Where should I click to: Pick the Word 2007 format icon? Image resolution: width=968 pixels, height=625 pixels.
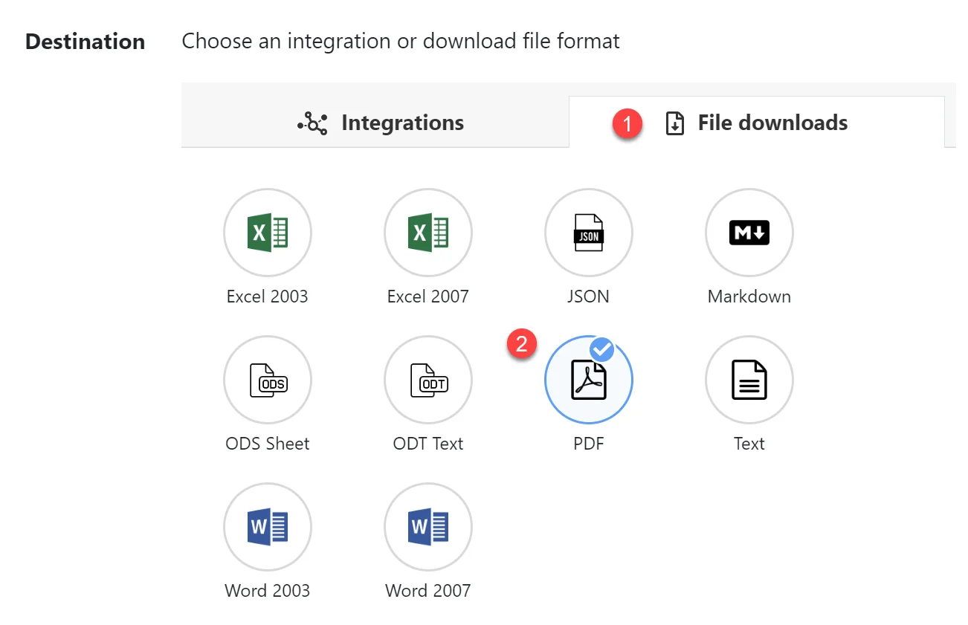(428, 527)
